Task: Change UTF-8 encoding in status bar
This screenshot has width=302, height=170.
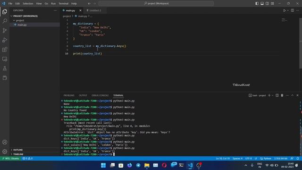Action: (249, 159)
